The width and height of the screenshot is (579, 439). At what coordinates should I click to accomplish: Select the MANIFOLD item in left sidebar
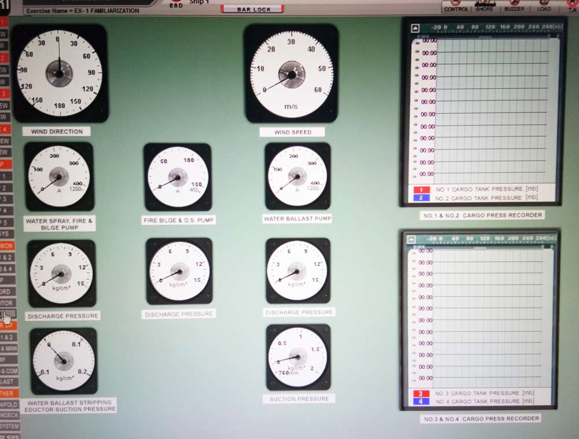point(9,404)
